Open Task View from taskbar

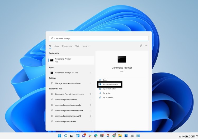tap(72, 136)
